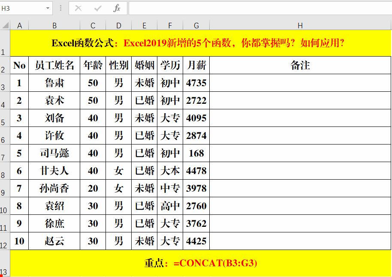Click into the formula bar input area
Screen dimensions: 392x277
click(260, 8)
